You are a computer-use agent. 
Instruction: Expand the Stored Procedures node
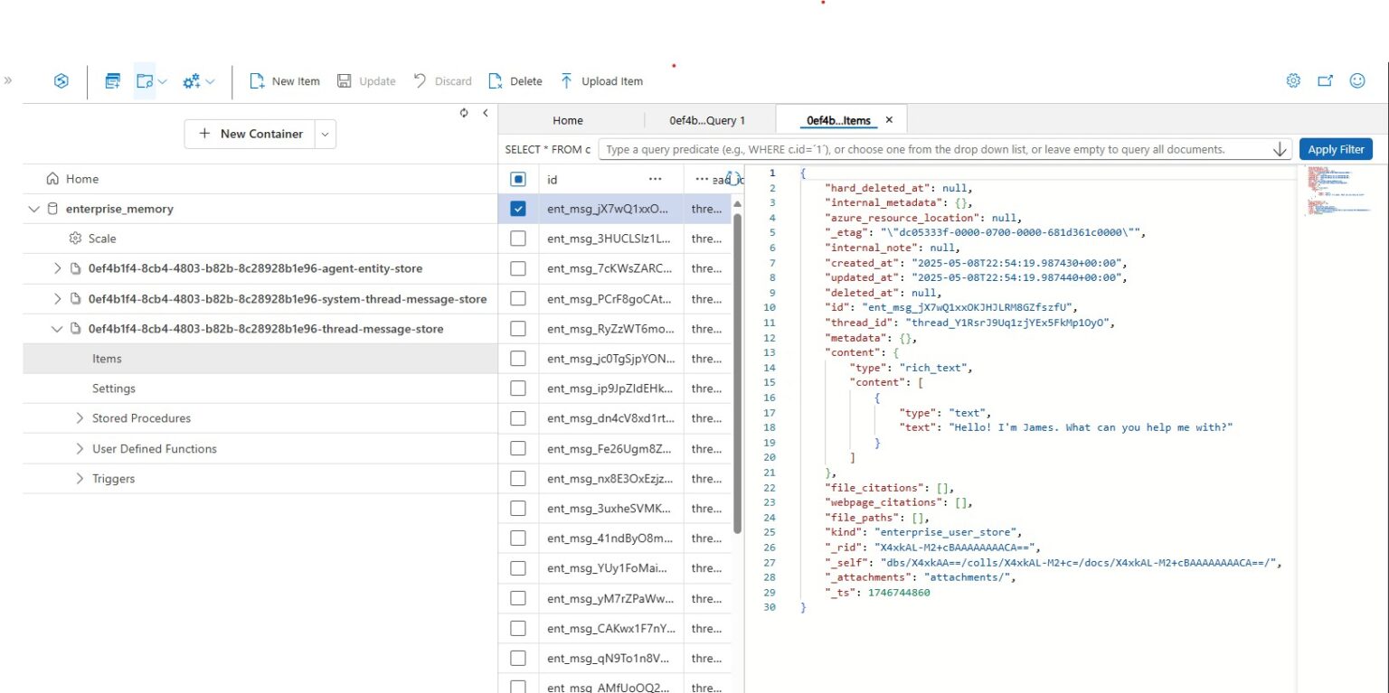coord(80,418)
